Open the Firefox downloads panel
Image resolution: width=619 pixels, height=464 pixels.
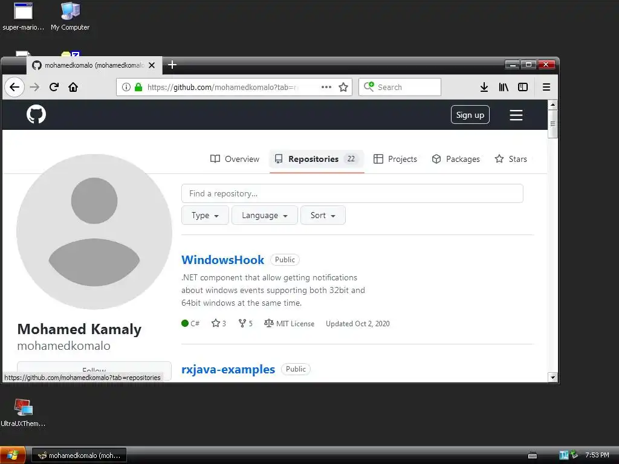coord(484,87)
